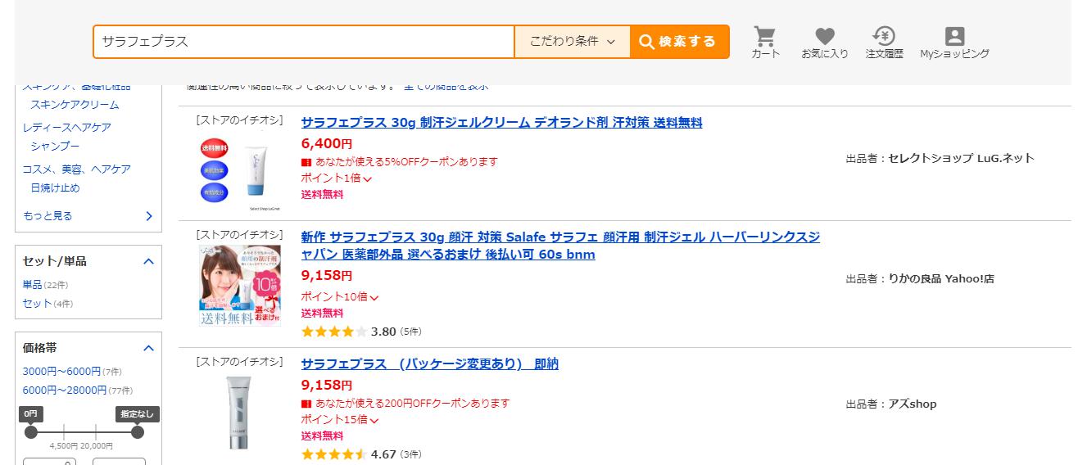Click the 200円OFF coupon icon for アズshop item
The width and height of the screenshot is (1087, 465).
pos(306,404)
